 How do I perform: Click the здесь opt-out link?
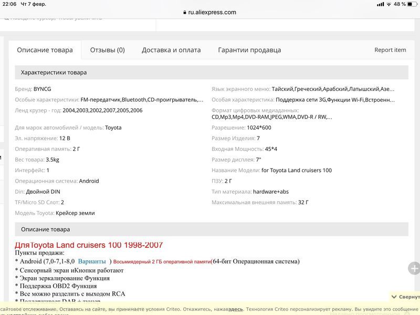point(235,309)
